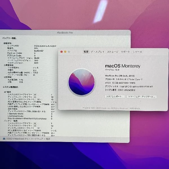
Task: Click ディスクのスリープタイマー row under バッテリー電源
Action: 30,126
